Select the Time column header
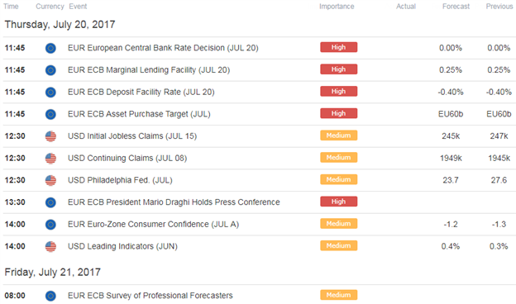This screenshot has height=304, width=516. tap(11, 7)
